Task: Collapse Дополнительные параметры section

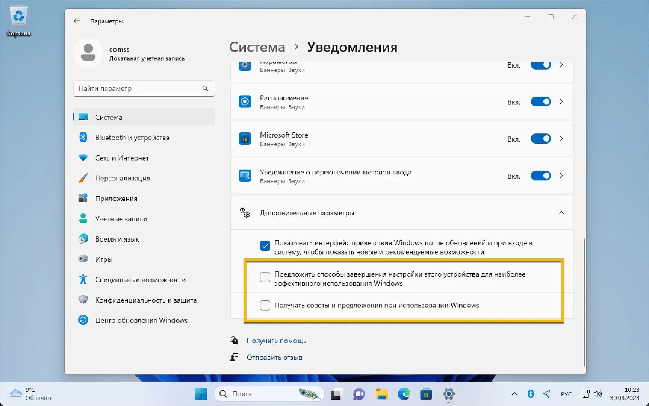Action: [561, 213]
